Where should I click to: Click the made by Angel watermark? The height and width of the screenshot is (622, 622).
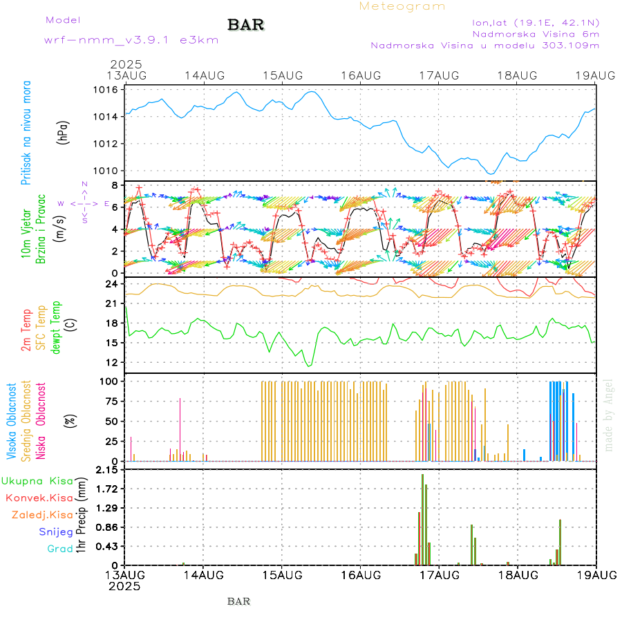click(x=609, y=415)
